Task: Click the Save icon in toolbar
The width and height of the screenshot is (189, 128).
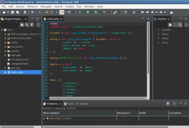Action: (12, 12)
